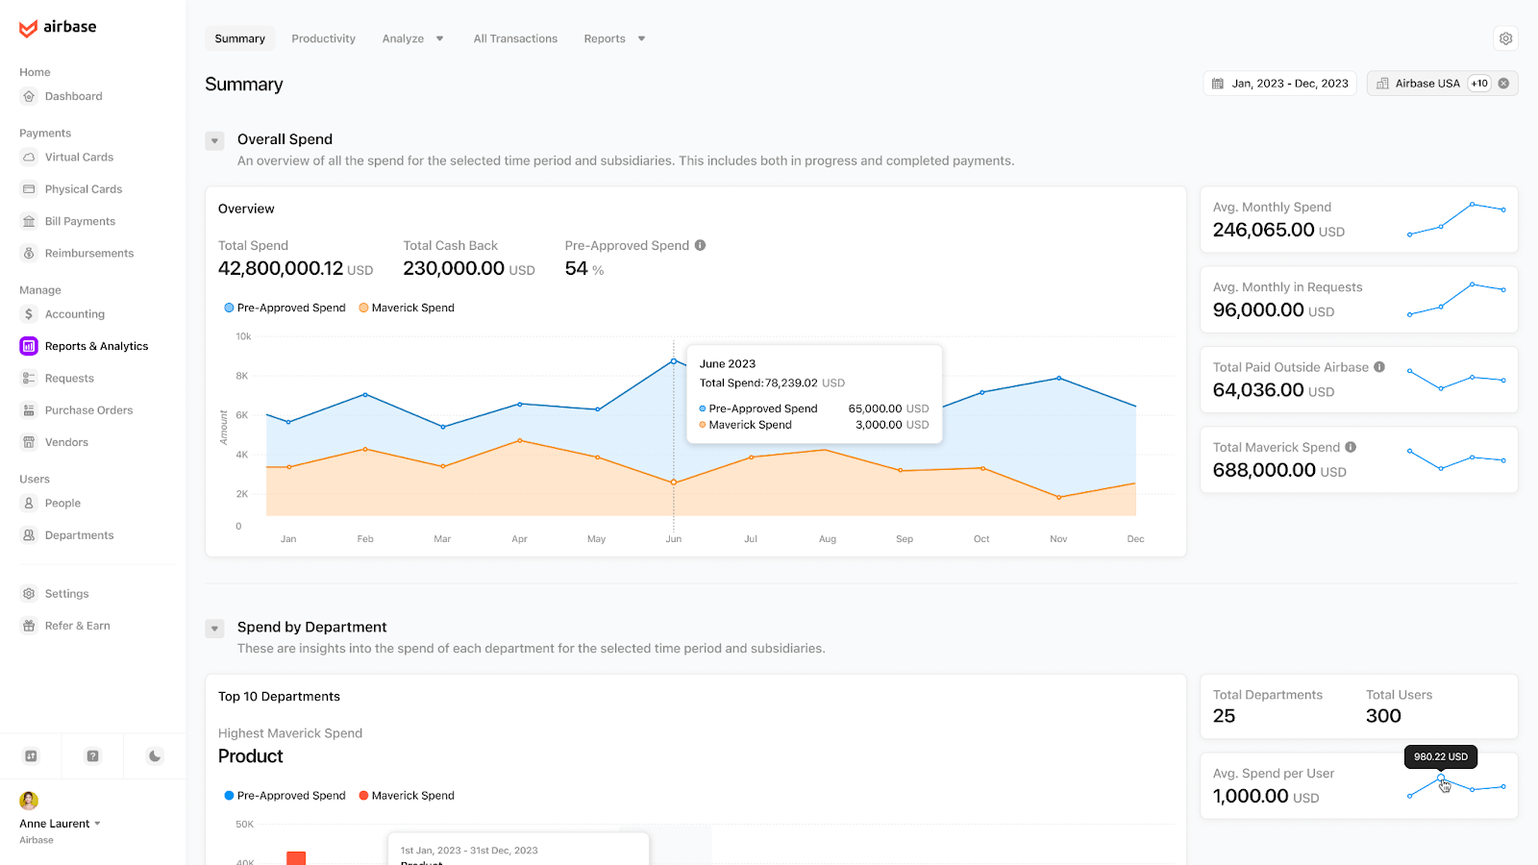Image resolution: width=1538 pixels, height=865 pixels.
Task: Open Reports & Analytics in sidebar
Action: click(x=96, y=346)
